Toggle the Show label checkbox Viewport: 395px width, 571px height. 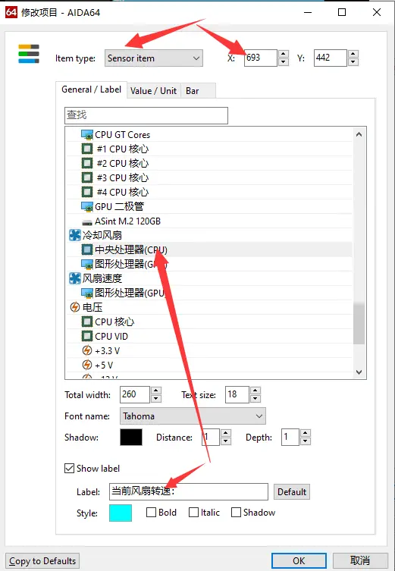point(69,469)
